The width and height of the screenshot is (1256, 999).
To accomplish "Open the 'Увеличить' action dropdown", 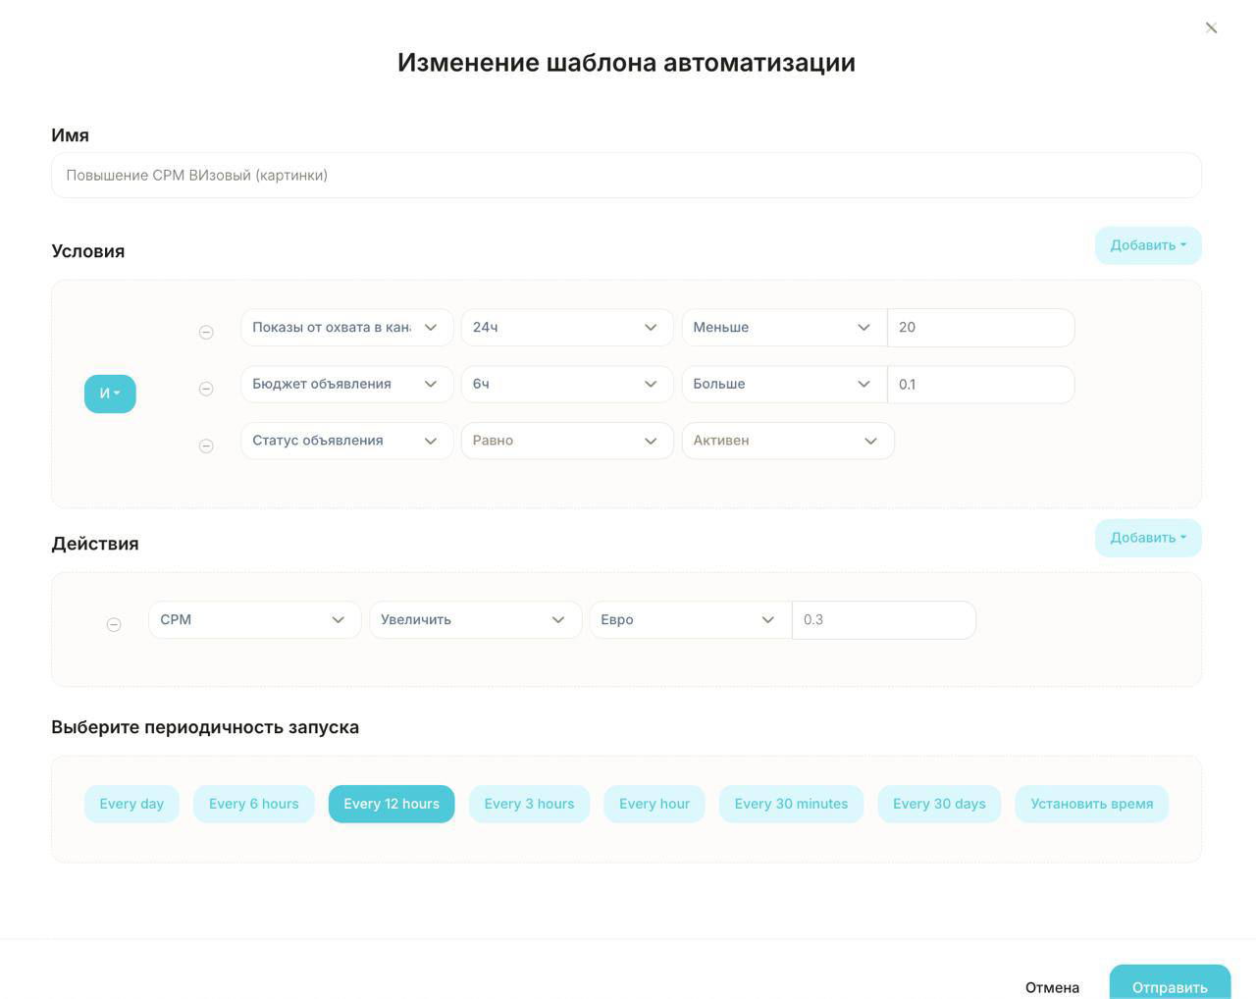I will click(474, 619).
